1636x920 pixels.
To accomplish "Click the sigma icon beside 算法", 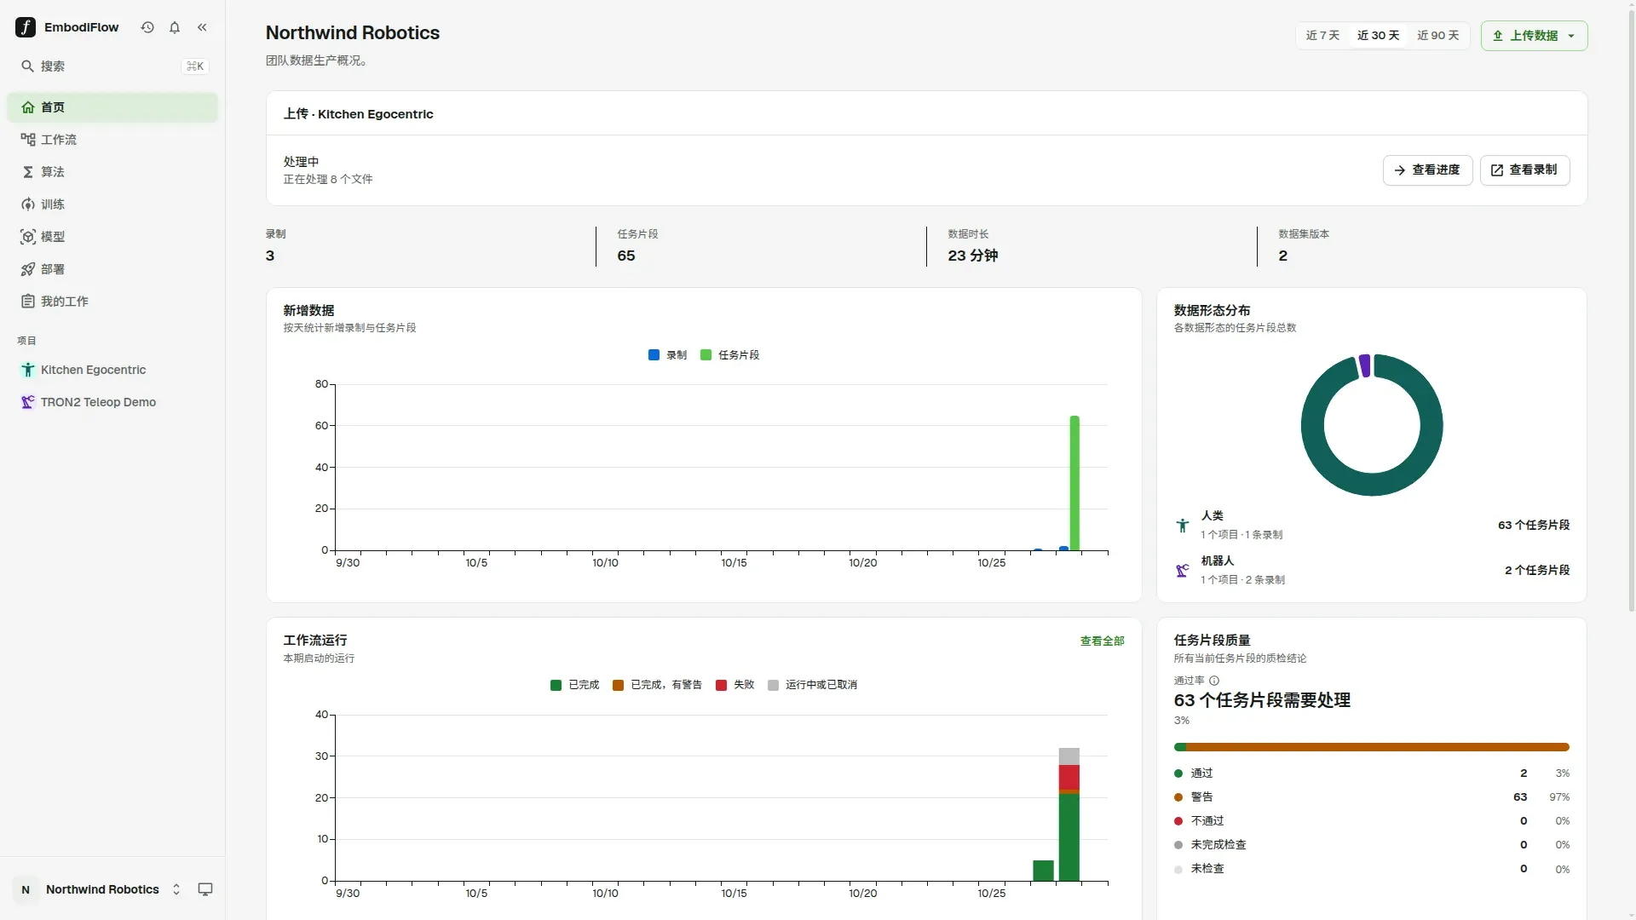I will pyautogui.click(x=28, y=172).
